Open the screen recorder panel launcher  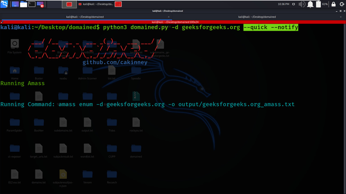click(x=40, y=4)
